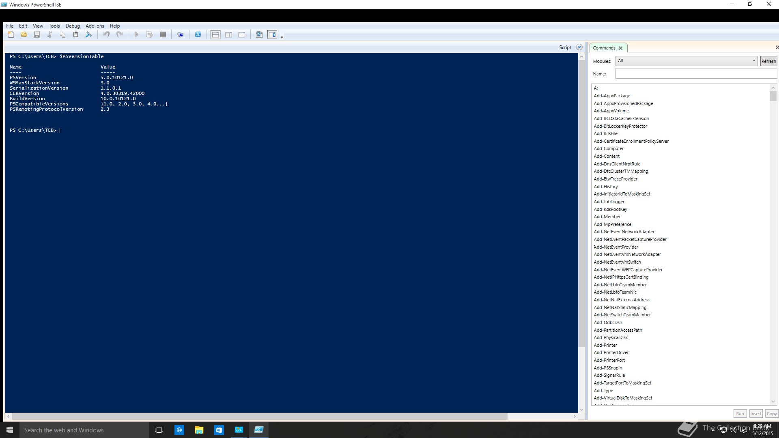Select Add-NetEventProvider command
Viewport: 779px width, 438px height.
pyautogui.click(x=616, y=247)
